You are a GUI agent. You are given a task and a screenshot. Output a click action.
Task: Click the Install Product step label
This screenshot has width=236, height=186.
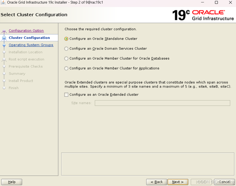[x=21, y=81]
